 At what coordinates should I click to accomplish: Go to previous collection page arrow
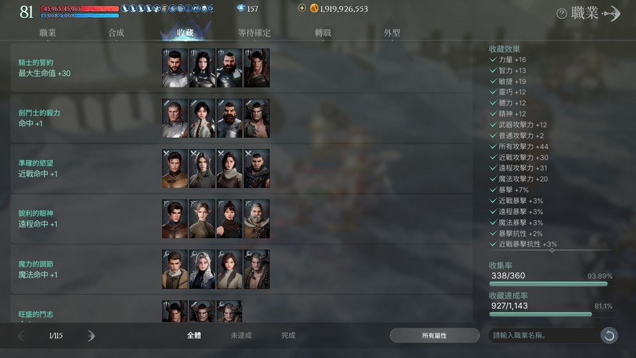[x=21, y=335]
